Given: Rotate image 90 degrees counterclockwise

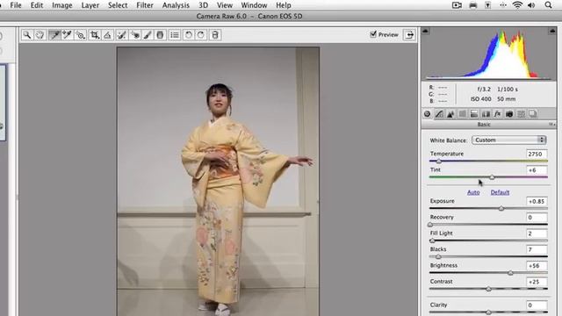Looking at the screenshot, I should click(188, 35).
